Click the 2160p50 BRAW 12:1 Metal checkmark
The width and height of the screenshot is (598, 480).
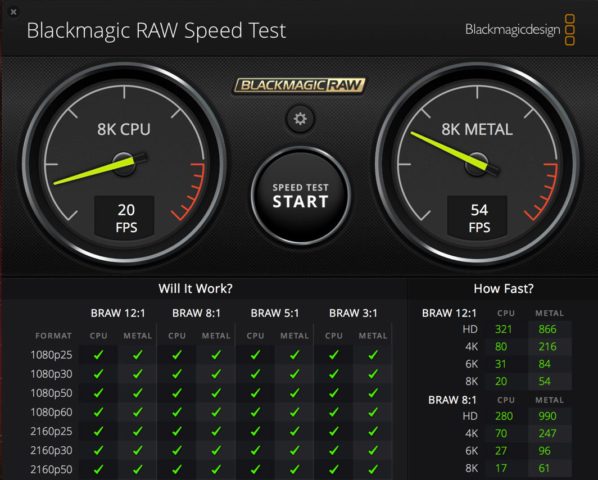[x=138, y=469]
